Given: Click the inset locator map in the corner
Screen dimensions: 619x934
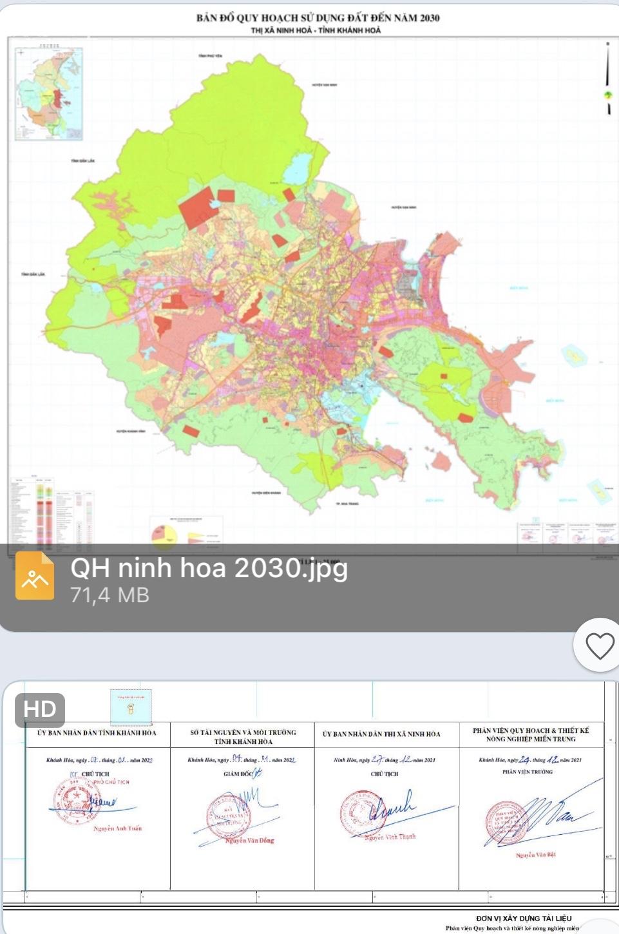Looking at the screenshot, I should coord(48,92).
